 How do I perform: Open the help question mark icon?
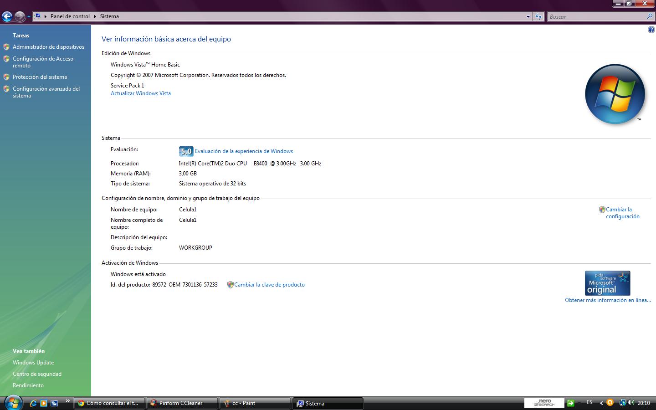pos(651,30)
